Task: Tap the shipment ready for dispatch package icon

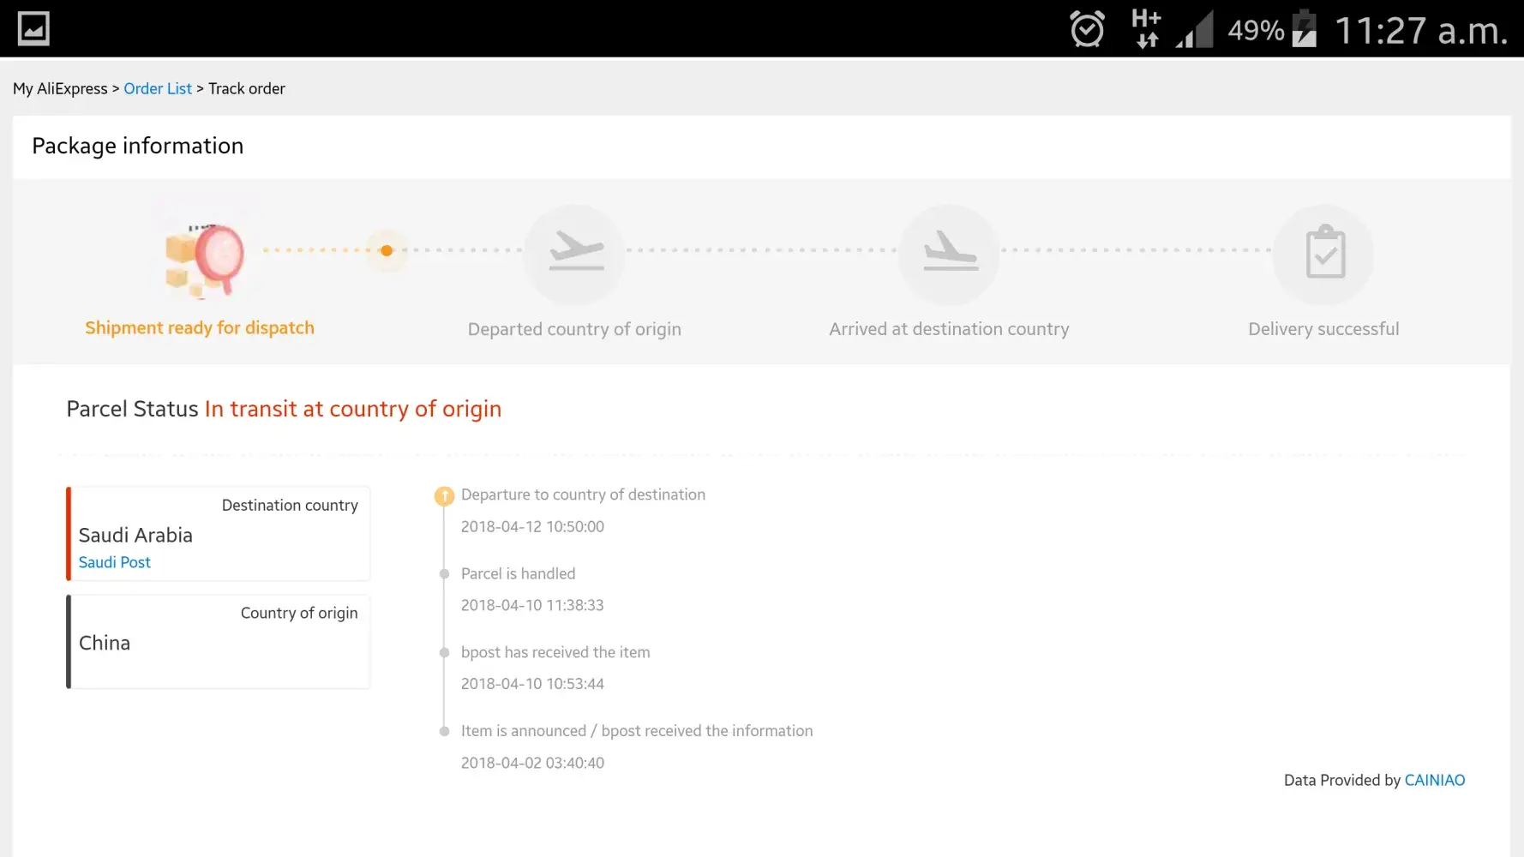Action: tap(205, 260)
